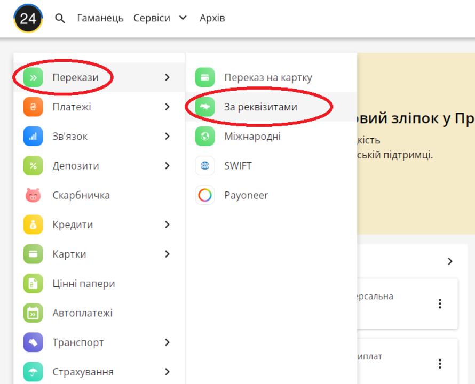The image size is (475, 384).
Task: Click the Переказ на картку card icon
Action: (205, 77)
